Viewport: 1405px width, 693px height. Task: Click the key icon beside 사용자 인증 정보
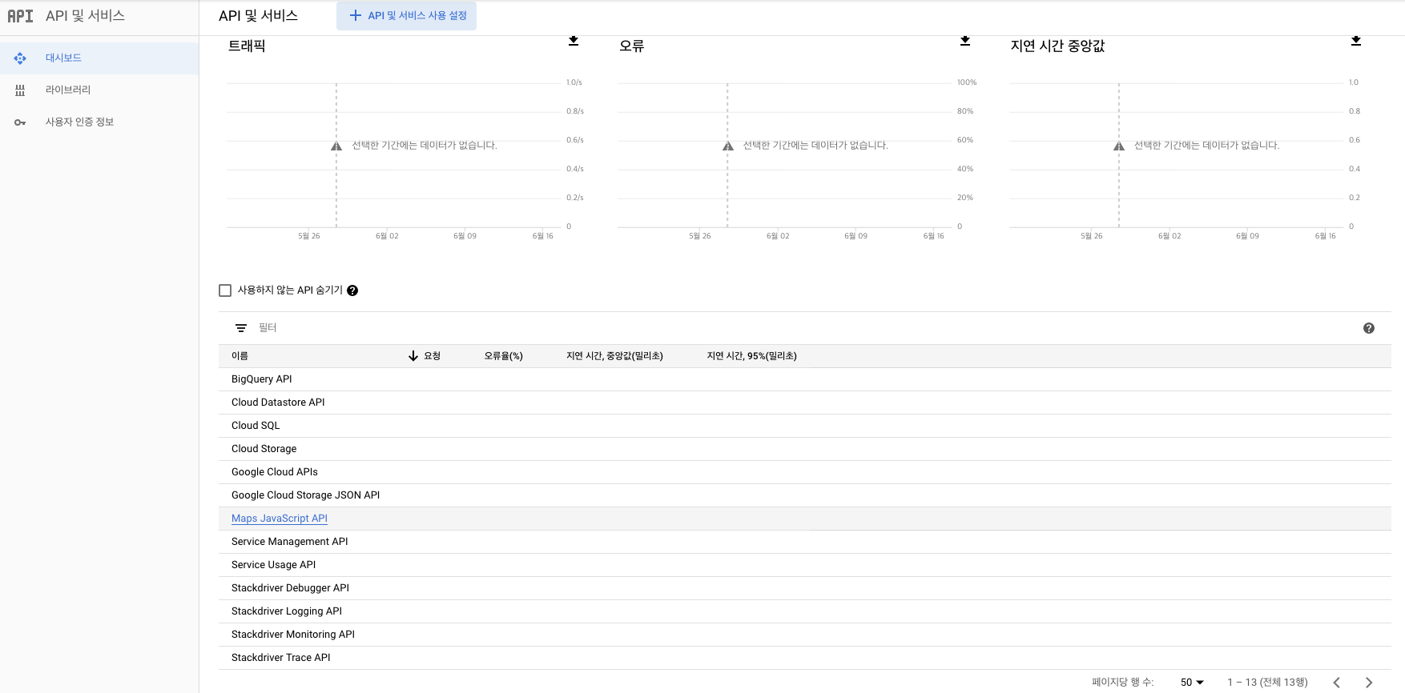coord(20,122)
